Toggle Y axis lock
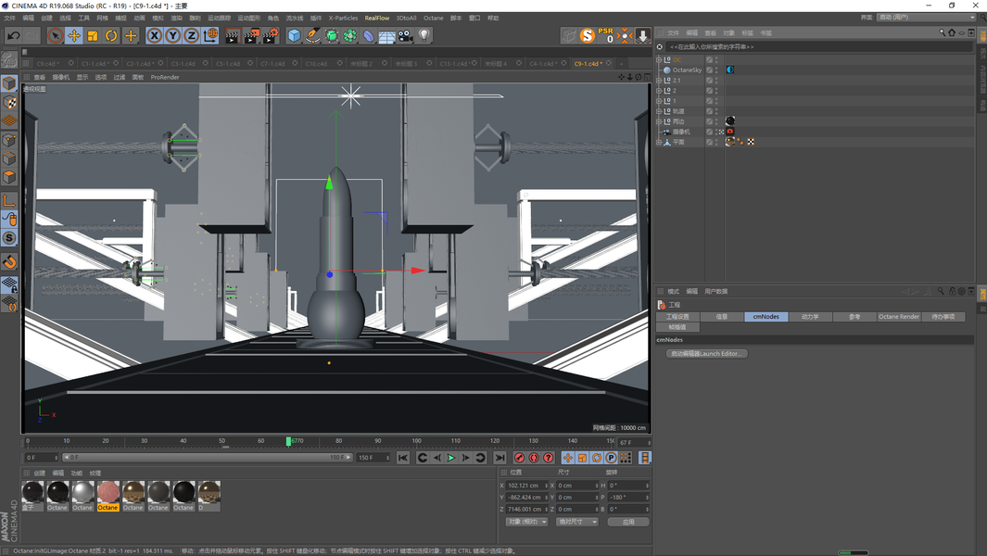The width and height of the screenshot is (987, 556). click(172, 36)
